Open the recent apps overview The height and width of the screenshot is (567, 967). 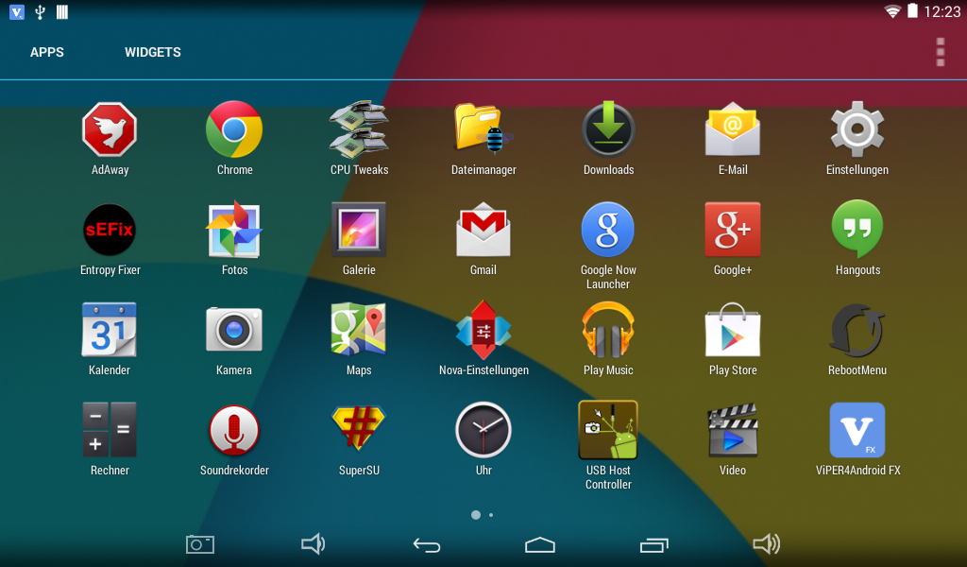pyautogui.click(x=654, y=544)
